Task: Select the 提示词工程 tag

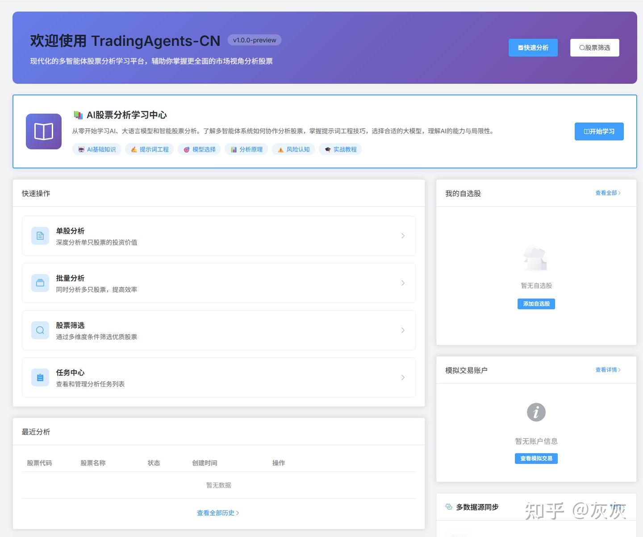Action: pos(150,149)
